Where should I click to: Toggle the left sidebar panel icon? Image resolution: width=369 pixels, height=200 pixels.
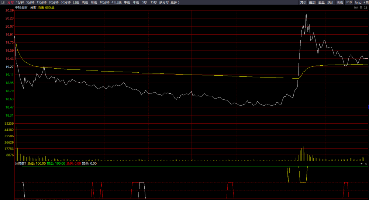pyautogui.click(x=3, y=2)
